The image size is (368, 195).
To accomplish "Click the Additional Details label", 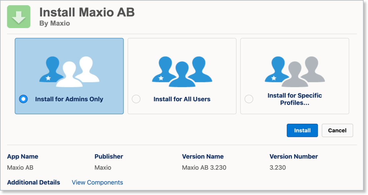I will click(34, 182).
